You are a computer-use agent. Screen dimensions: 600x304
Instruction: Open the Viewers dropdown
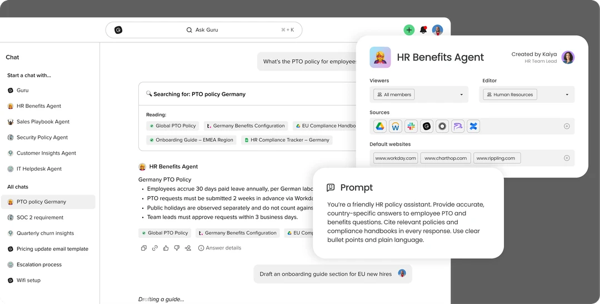(x=419, y=94)
